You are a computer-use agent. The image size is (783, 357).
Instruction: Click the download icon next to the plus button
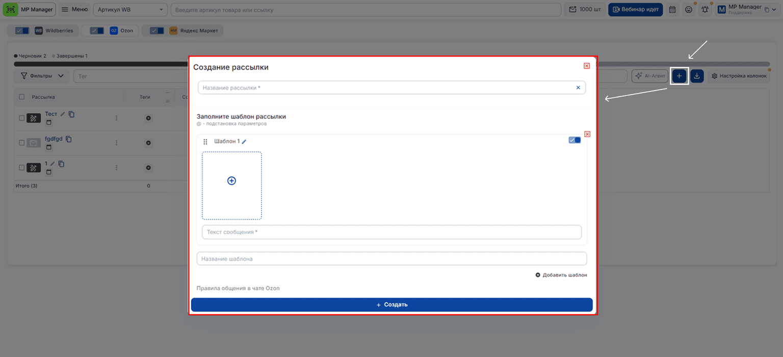pyautogui.click(x=697, y=76)
